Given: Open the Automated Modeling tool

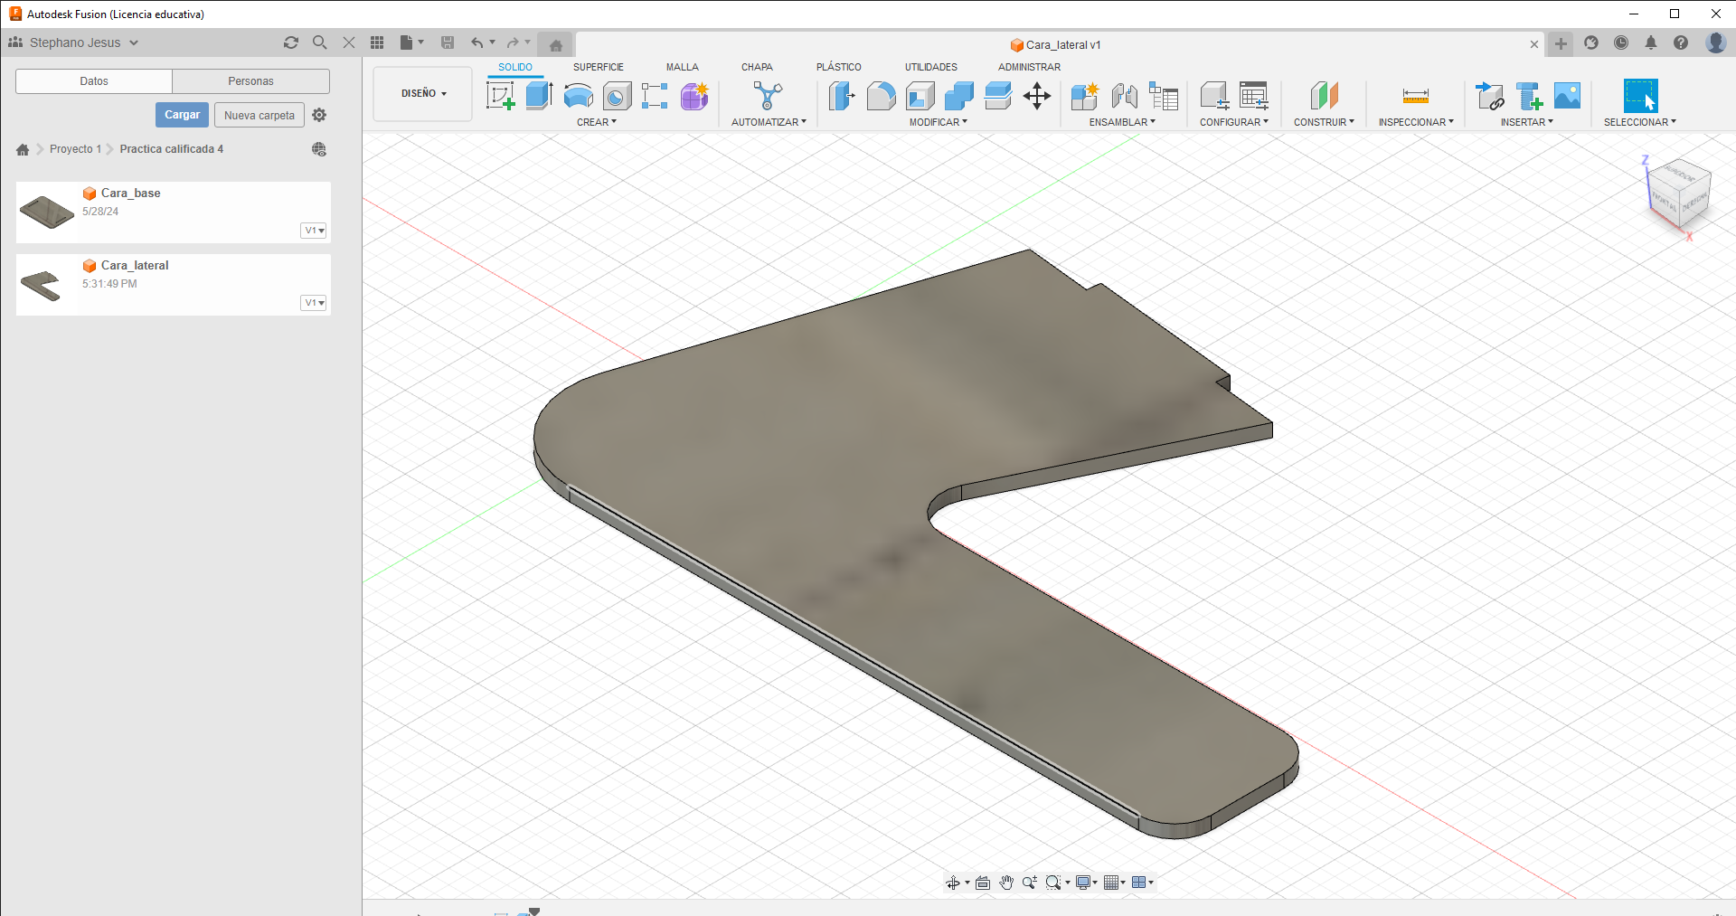Looking at the screenshot, I should click(x=768, y=96).
